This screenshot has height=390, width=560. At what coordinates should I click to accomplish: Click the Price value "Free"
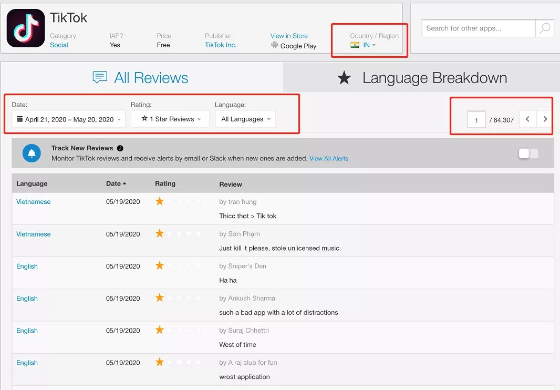(163, 45)
